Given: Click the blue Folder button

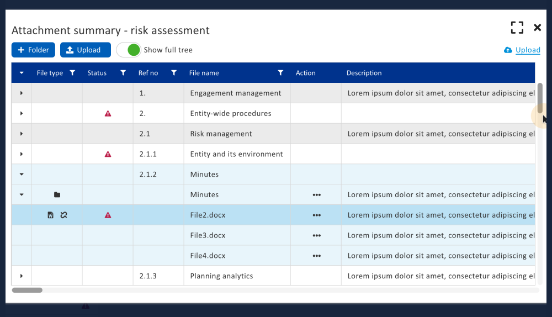Looking at the screenshot, I should click(33, 50).
